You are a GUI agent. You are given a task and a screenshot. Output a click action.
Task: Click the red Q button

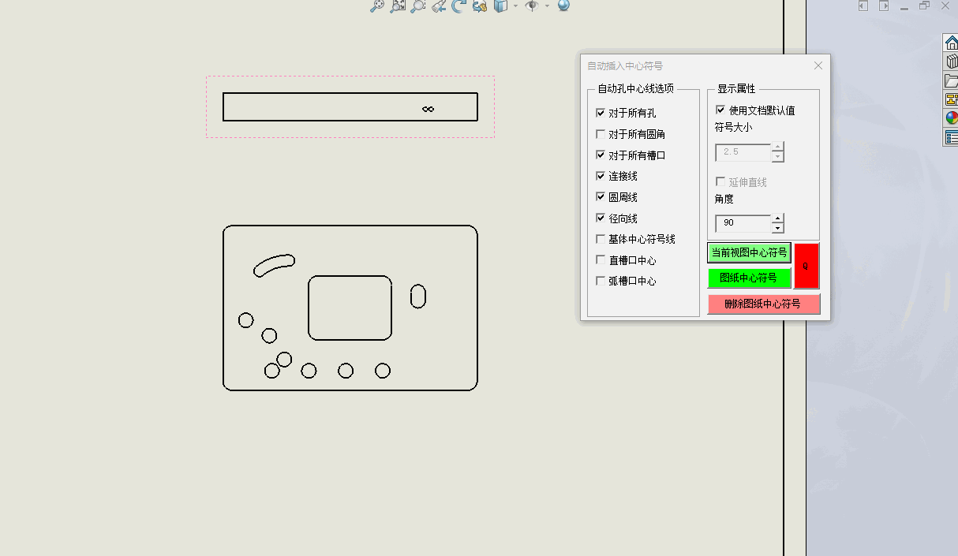pos(806,266)
